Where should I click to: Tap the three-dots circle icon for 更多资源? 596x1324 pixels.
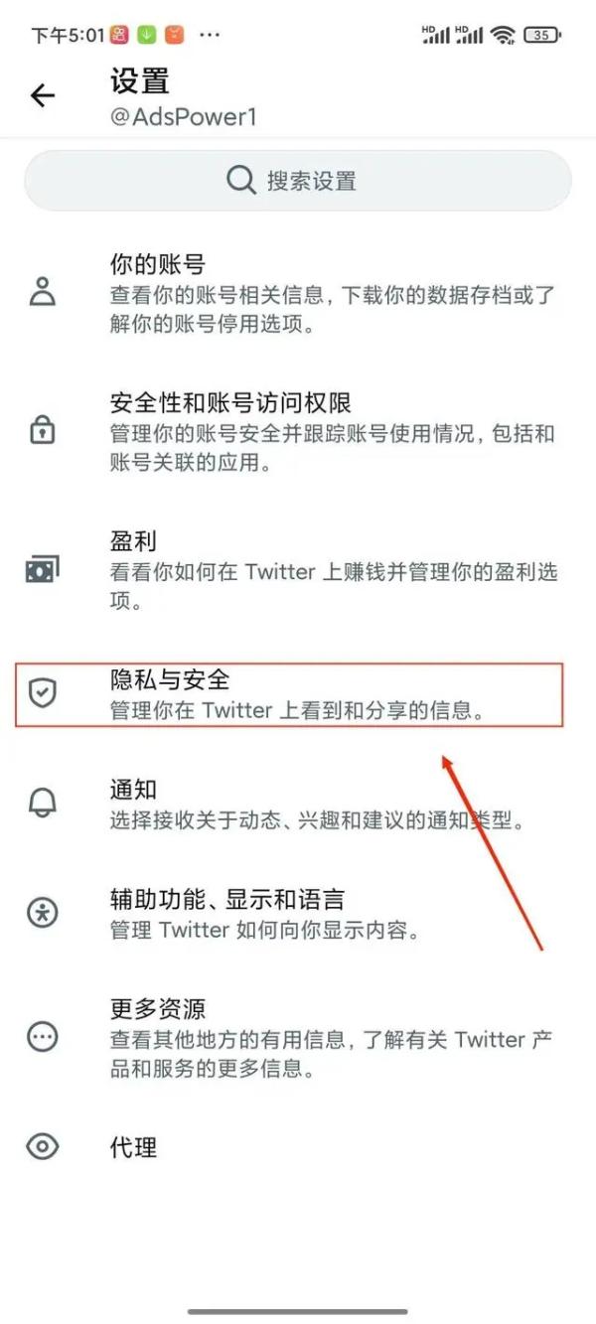coord(42,1038)
